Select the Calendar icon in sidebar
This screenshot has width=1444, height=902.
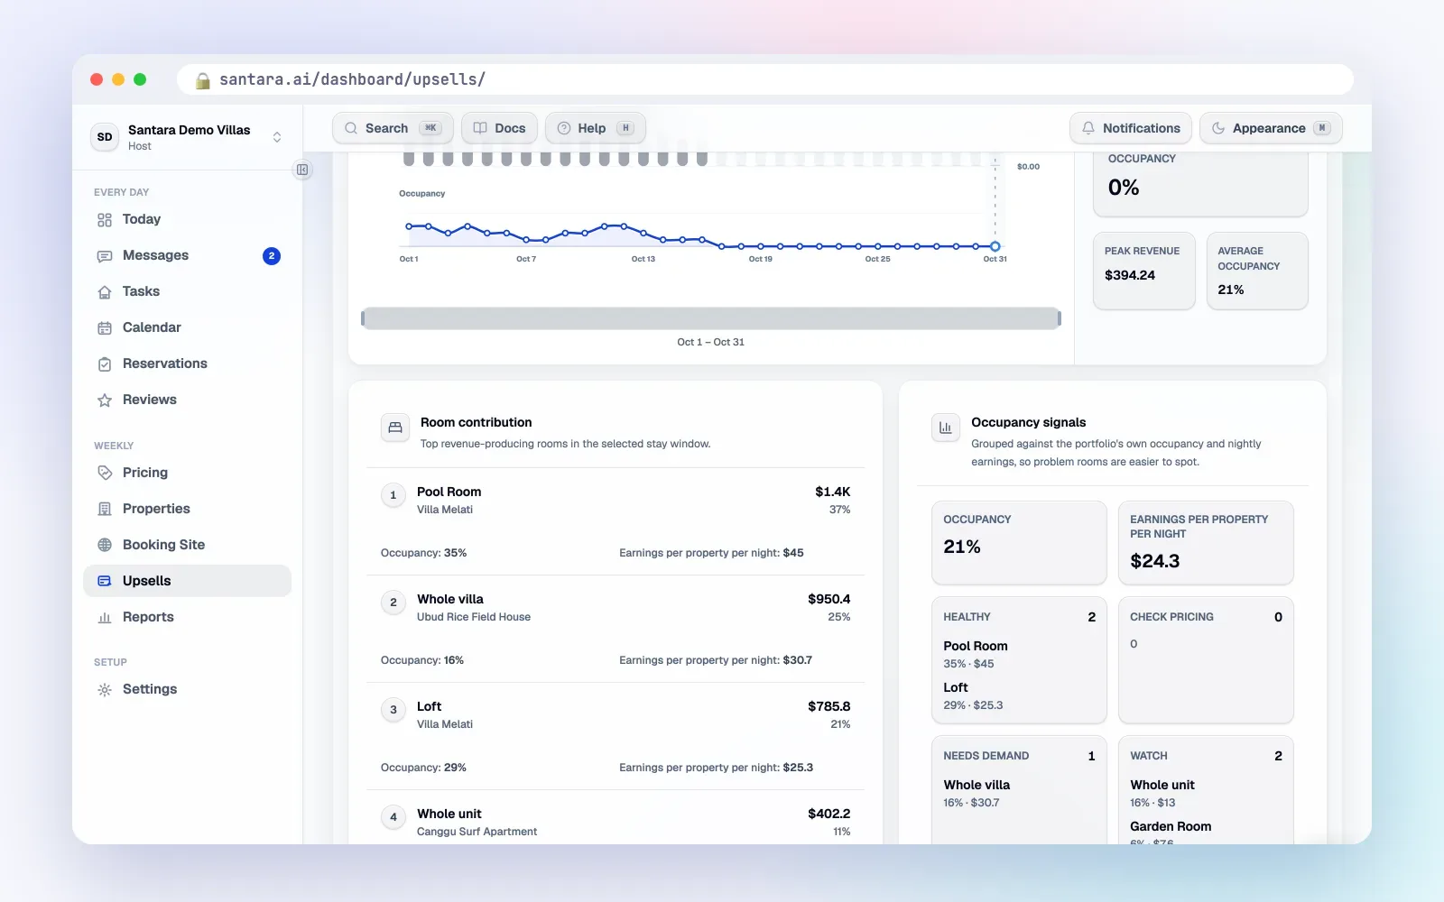coord(105,328)
